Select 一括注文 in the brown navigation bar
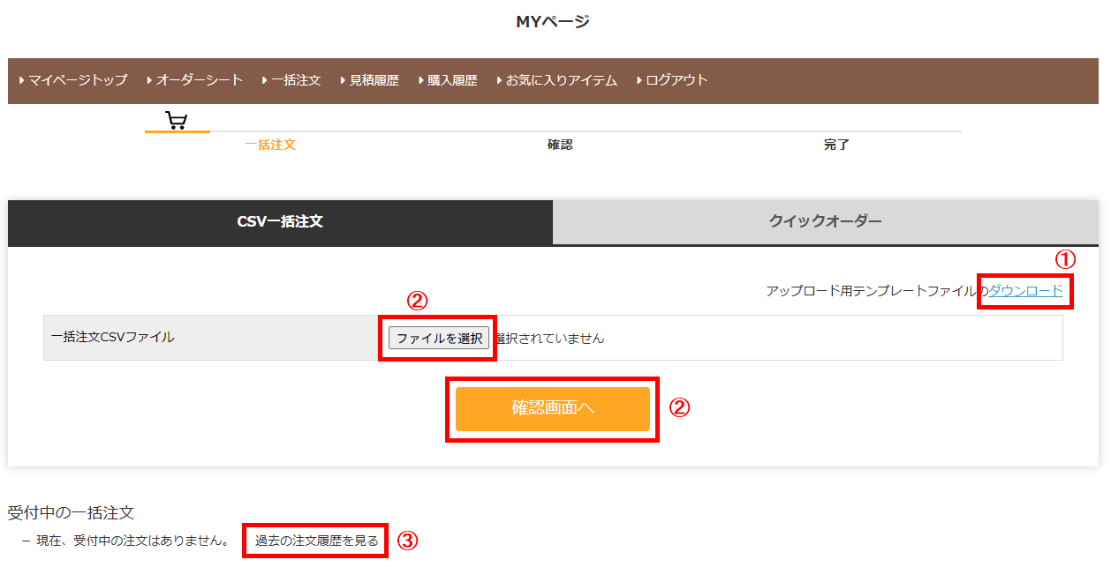This screenshot has height=567, width=1111. coord(295,80)
